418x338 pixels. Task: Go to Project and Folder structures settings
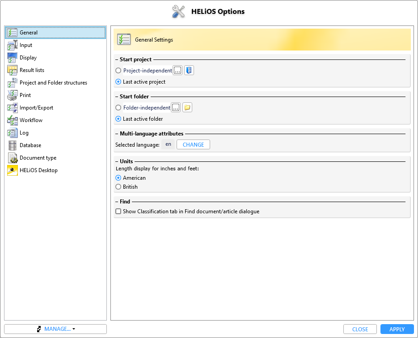click(x=55, y=83)
